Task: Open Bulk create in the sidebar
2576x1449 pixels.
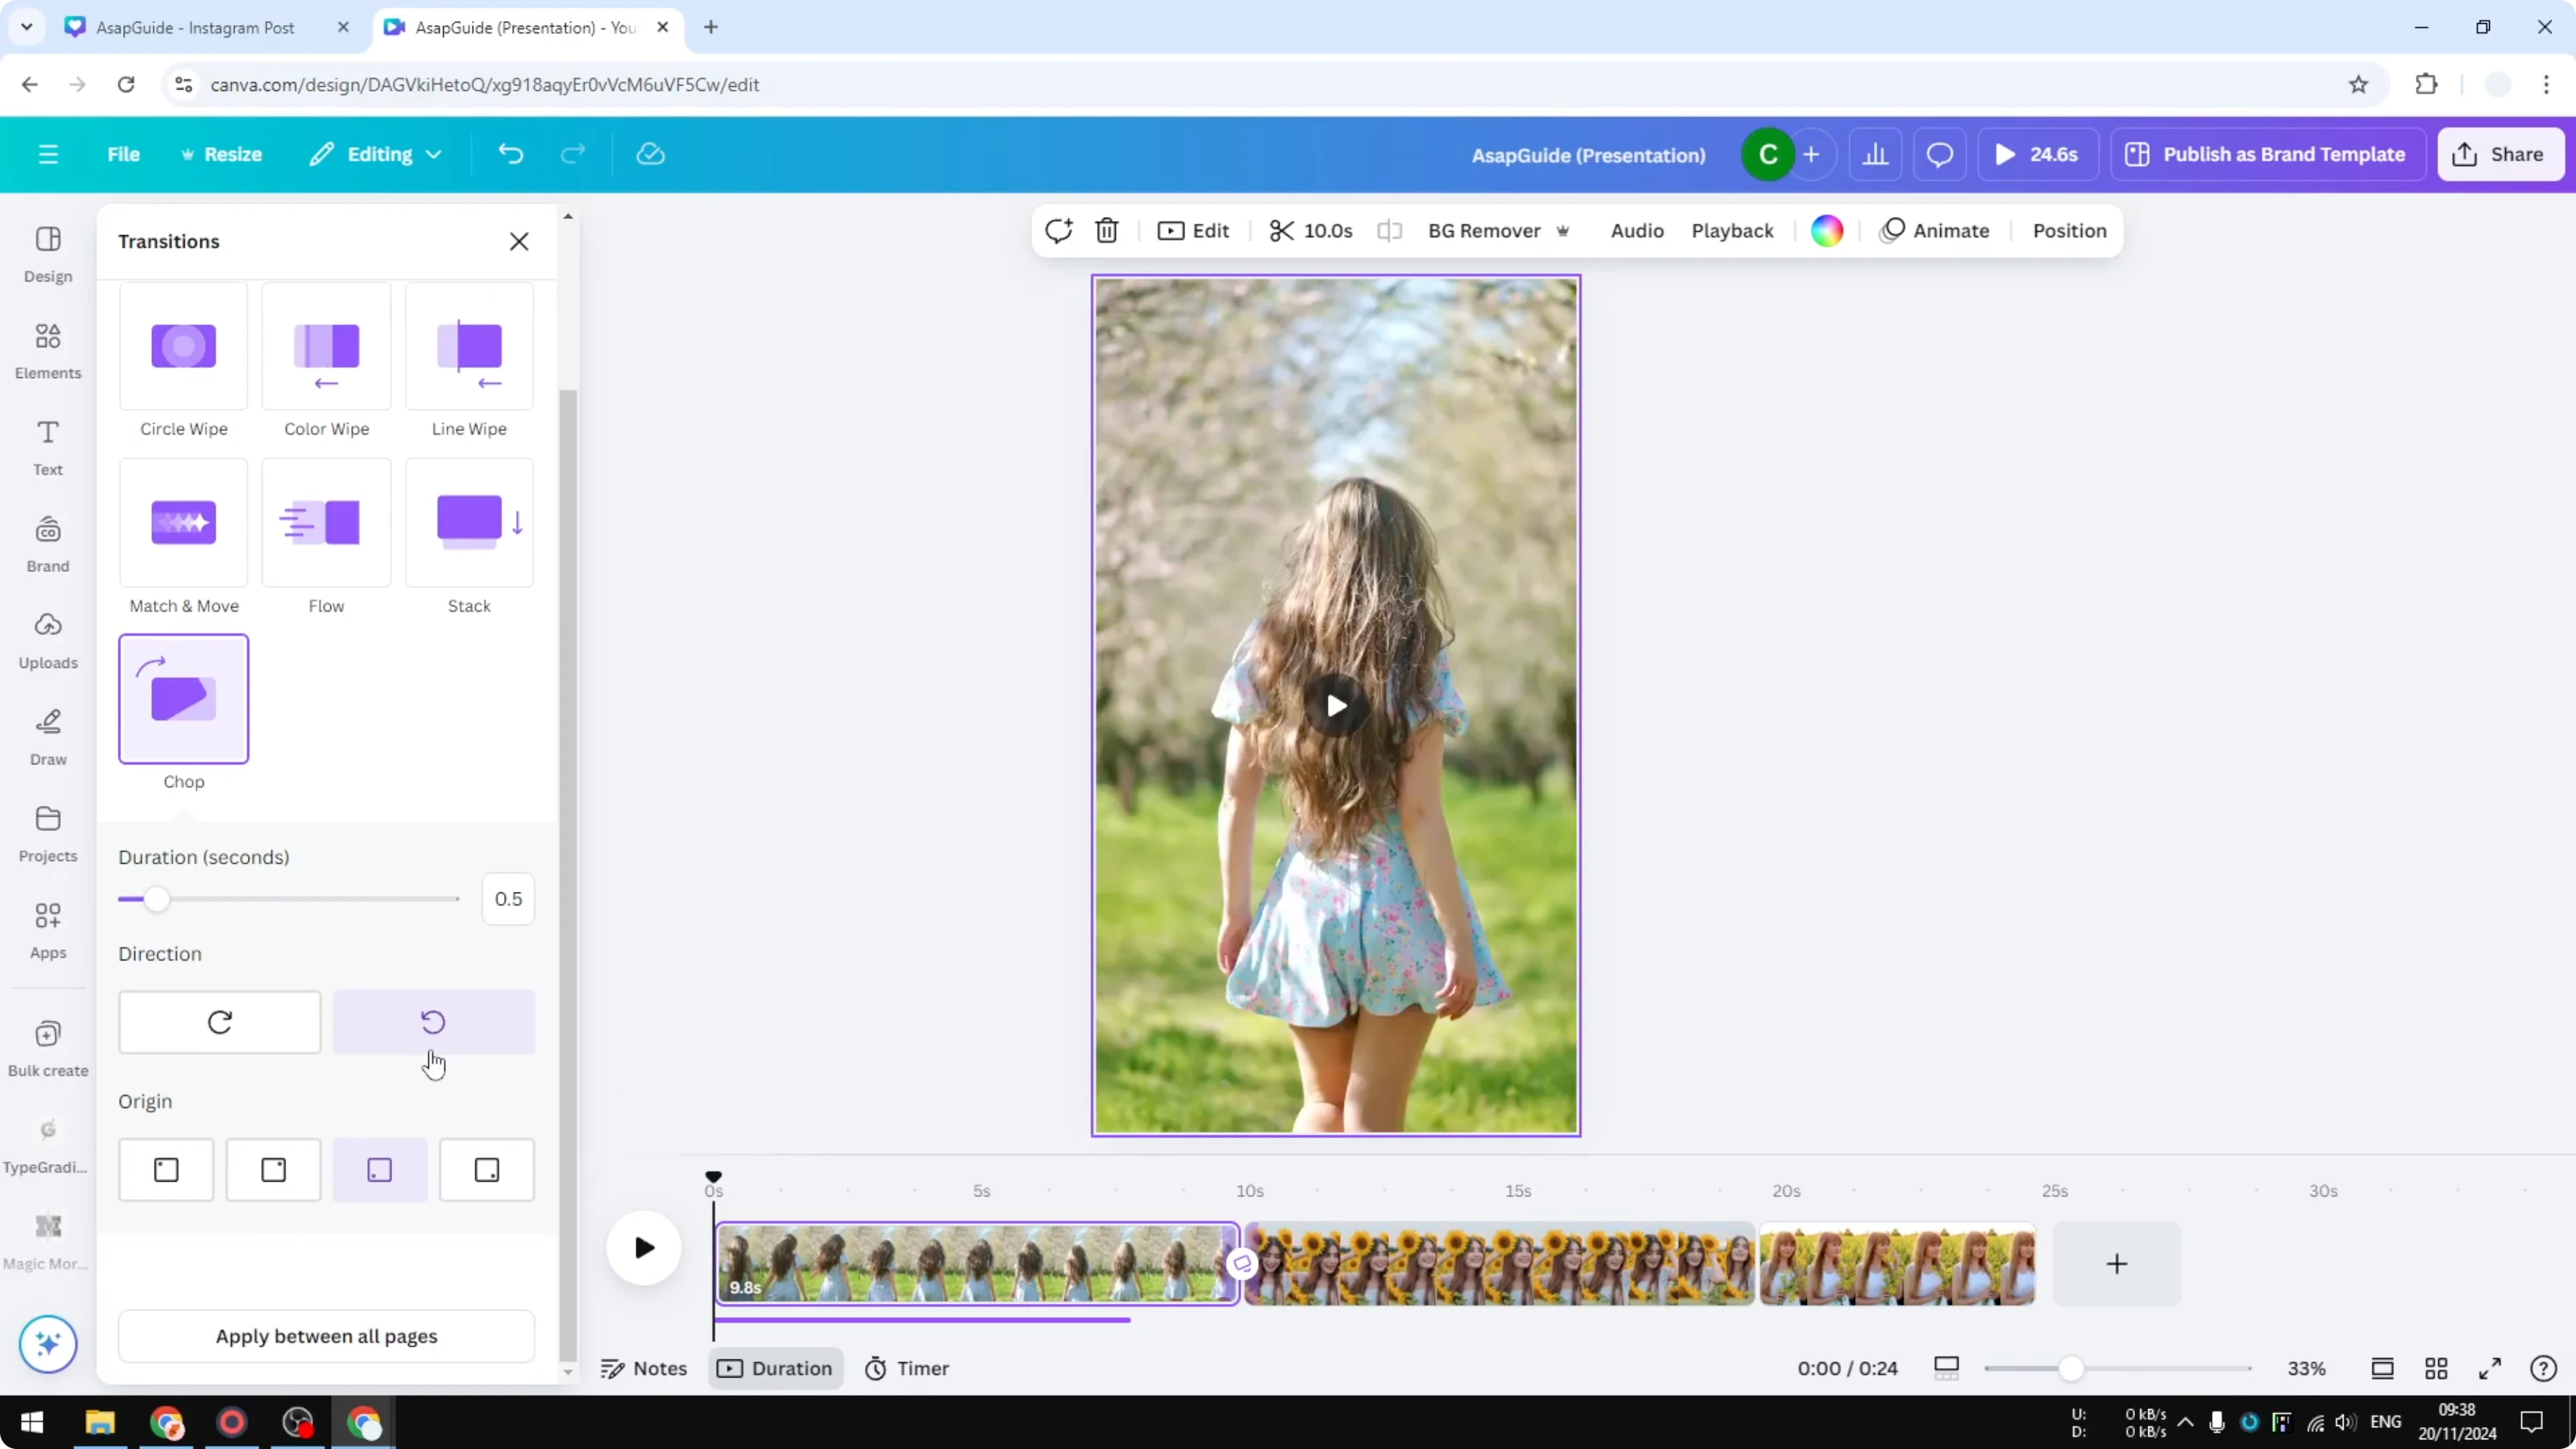Action: [x=47, y=1046]
